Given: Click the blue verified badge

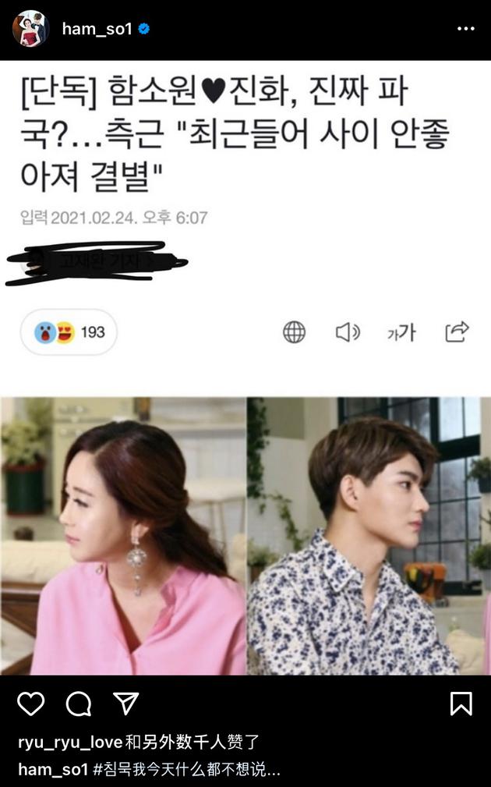Looking at the screenshot, I should coord(144,29).
